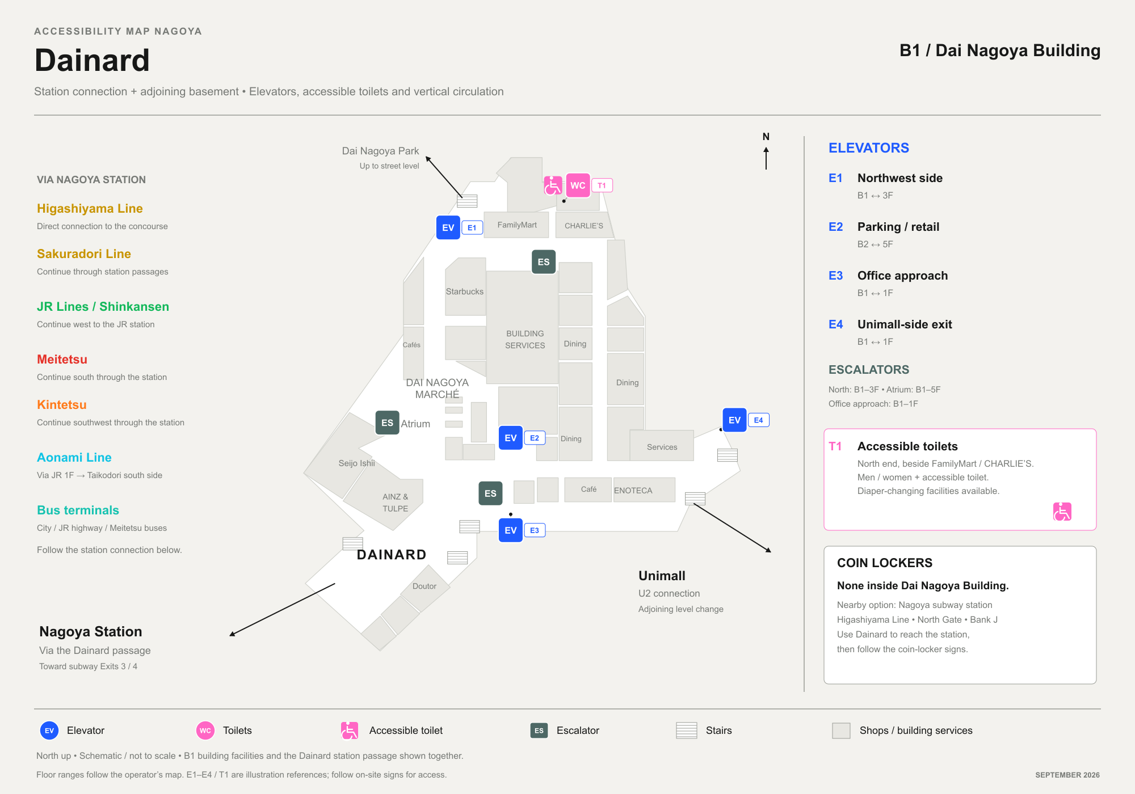Select the Meitetsu heading
Screen dimensions: 1135x794
click(x=62, y=360)
